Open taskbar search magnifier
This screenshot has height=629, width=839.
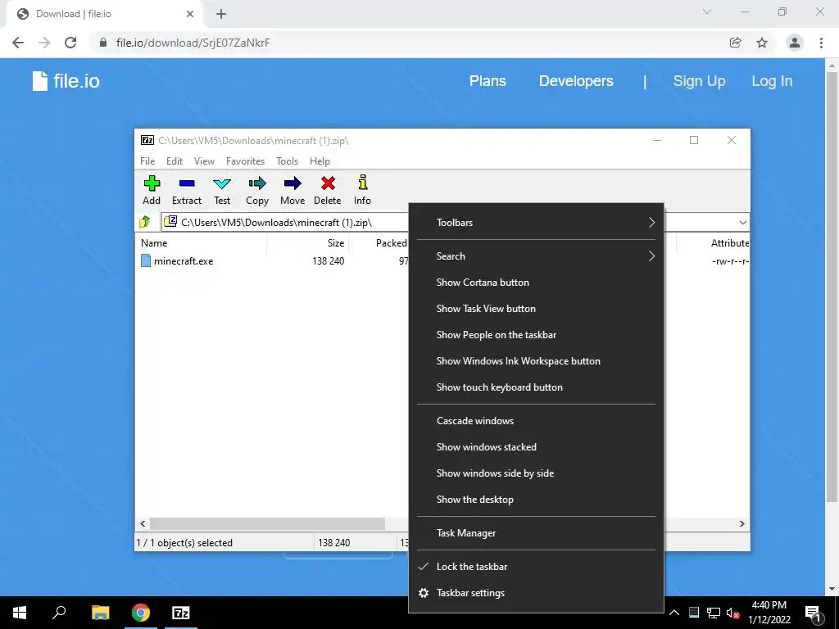point(59,612)
